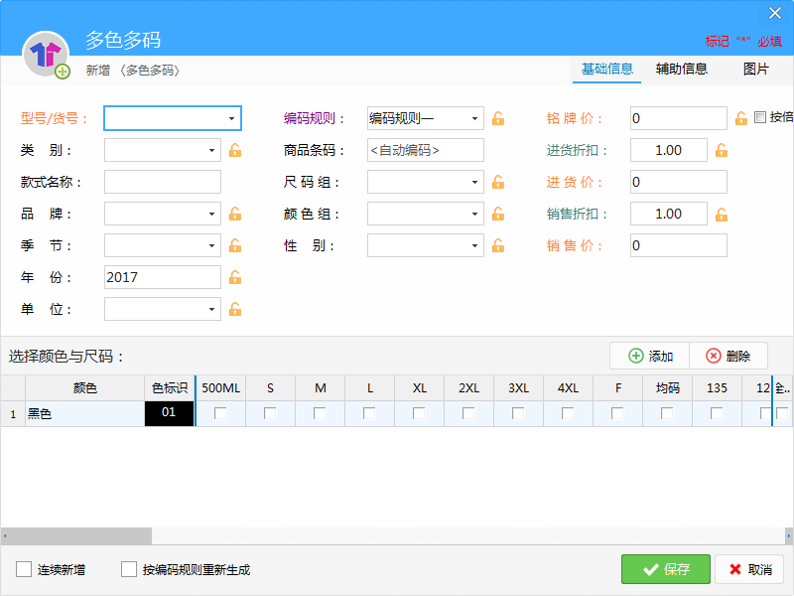The width and height of the screenshot is (794, 596).
Task: Click the 款式名称 input field
Action: tap(163, 182)
